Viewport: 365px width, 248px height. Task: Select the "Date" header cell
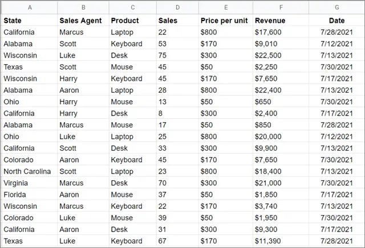337,20
